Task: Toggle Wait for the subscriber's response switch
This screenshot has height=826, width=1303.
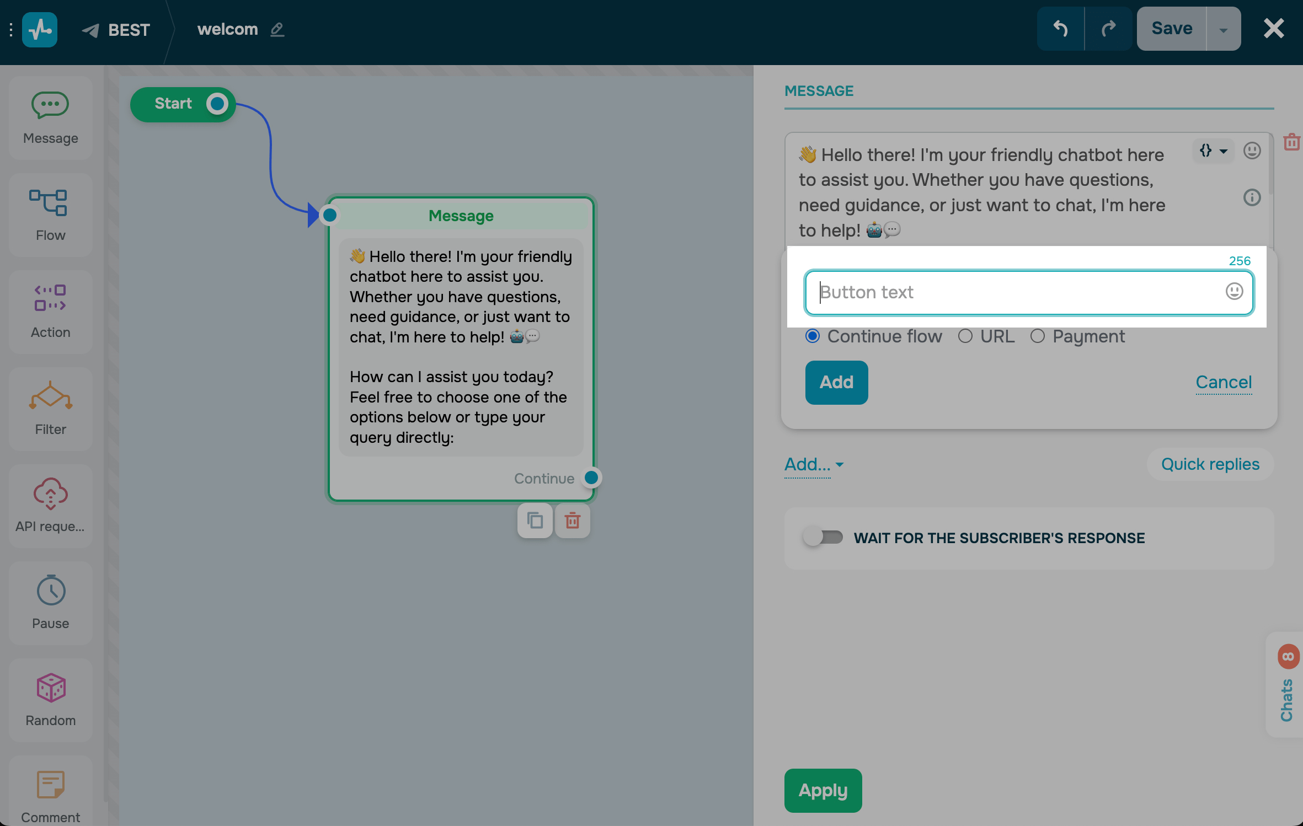Action: pos(823,537)
